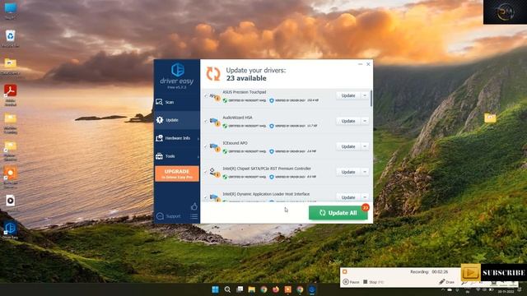The width and height of the screenshot is (527, 296).
Task: Open Windows Start menu
Action: 216,289
